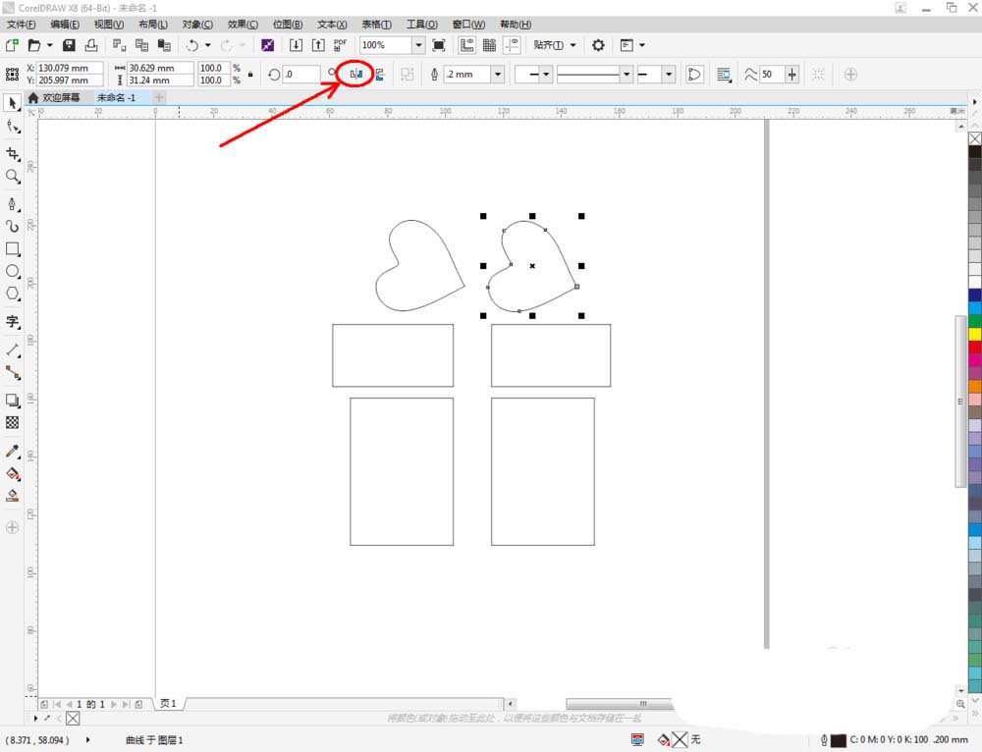This screenshot has width=982, height=752.
Task: Select the Crop tool
Action: coord(12,153)
